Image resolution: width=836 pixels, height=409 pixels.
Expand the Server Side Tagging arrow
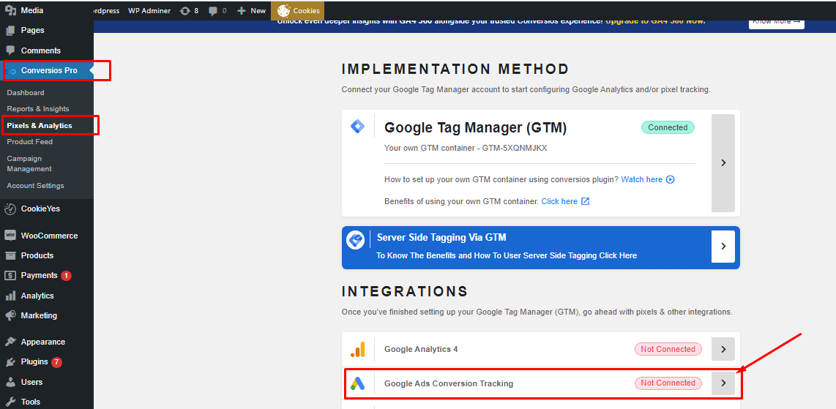pyautogui.click(x=723, y=246)
